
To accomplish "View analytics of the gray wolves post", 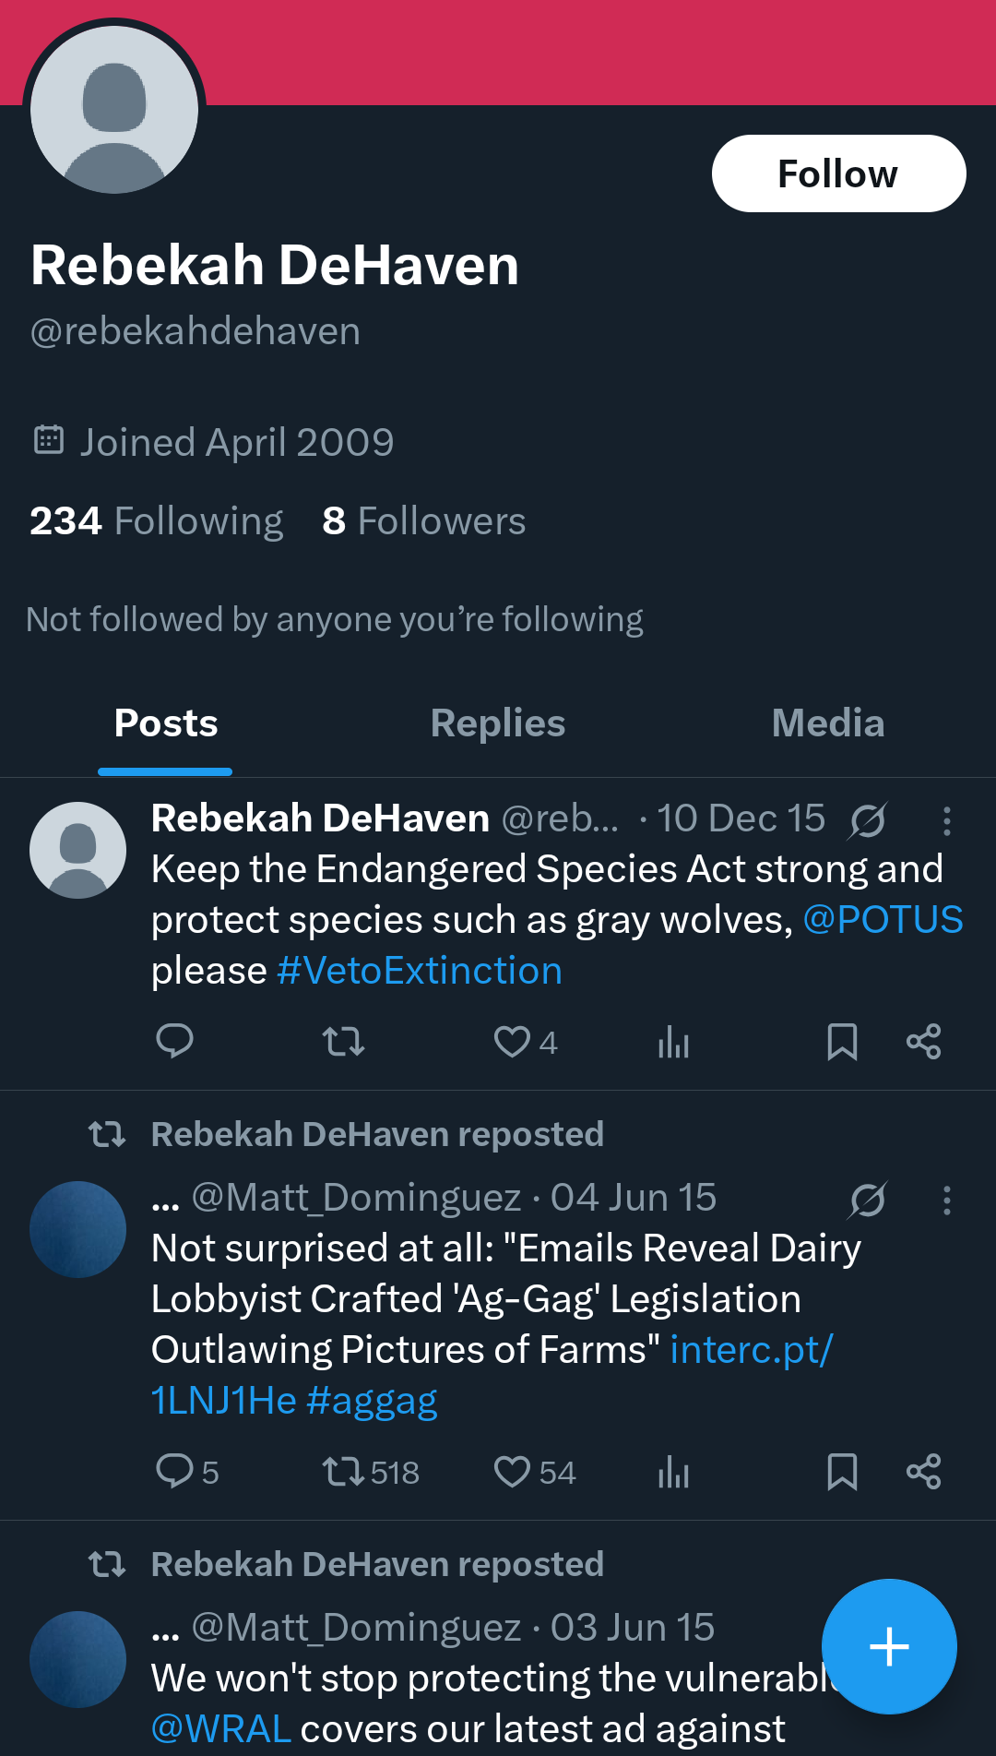I will pyautogui.click(x=673, y=1043).
